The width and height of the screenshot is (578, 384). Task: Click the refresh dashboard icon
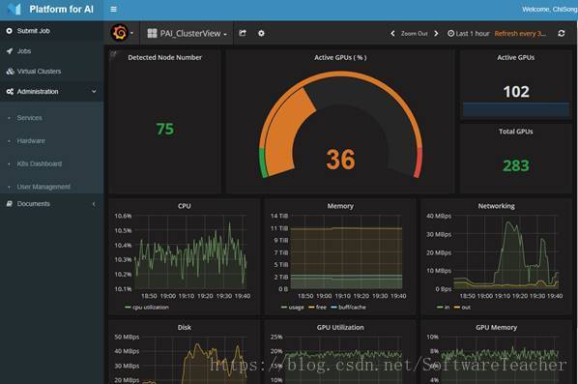click(562, 33)
